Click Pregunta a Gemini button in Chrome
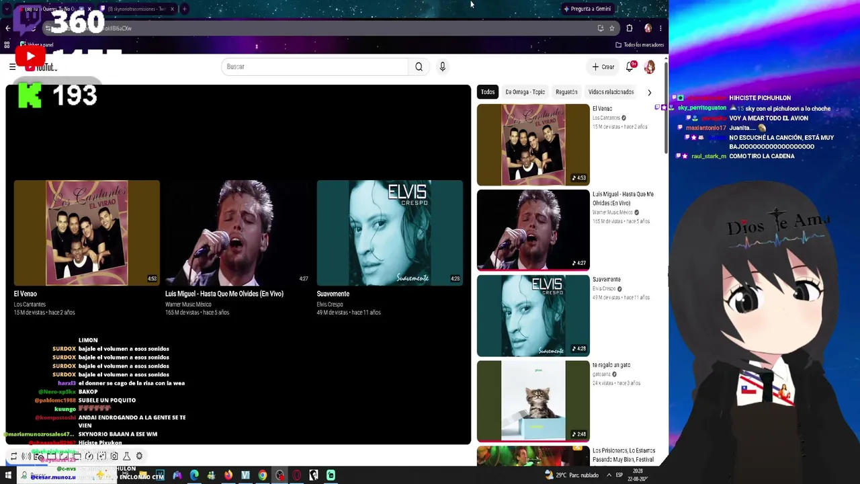Image resolution: width=860 pixels, height=484 pixels. 587,9
